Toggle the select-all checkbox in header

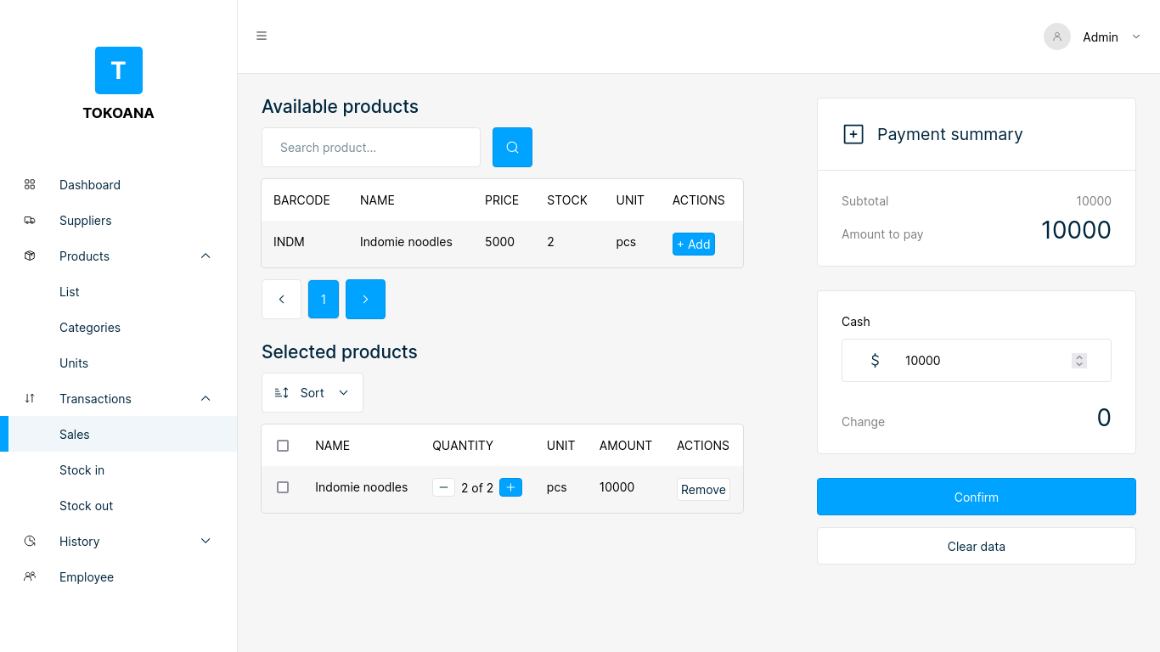[283, 446]
